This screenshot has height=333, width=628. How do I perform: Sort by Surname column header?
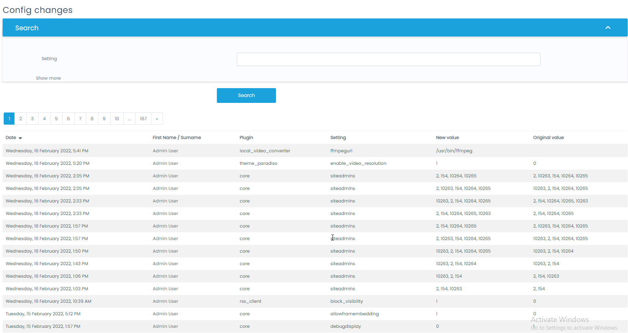(191, 138)
